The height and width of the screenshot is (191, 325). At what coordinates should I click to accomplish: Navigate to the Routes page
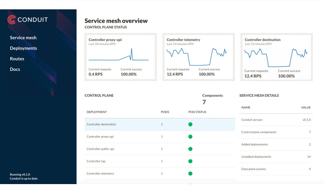click(17, 59)
